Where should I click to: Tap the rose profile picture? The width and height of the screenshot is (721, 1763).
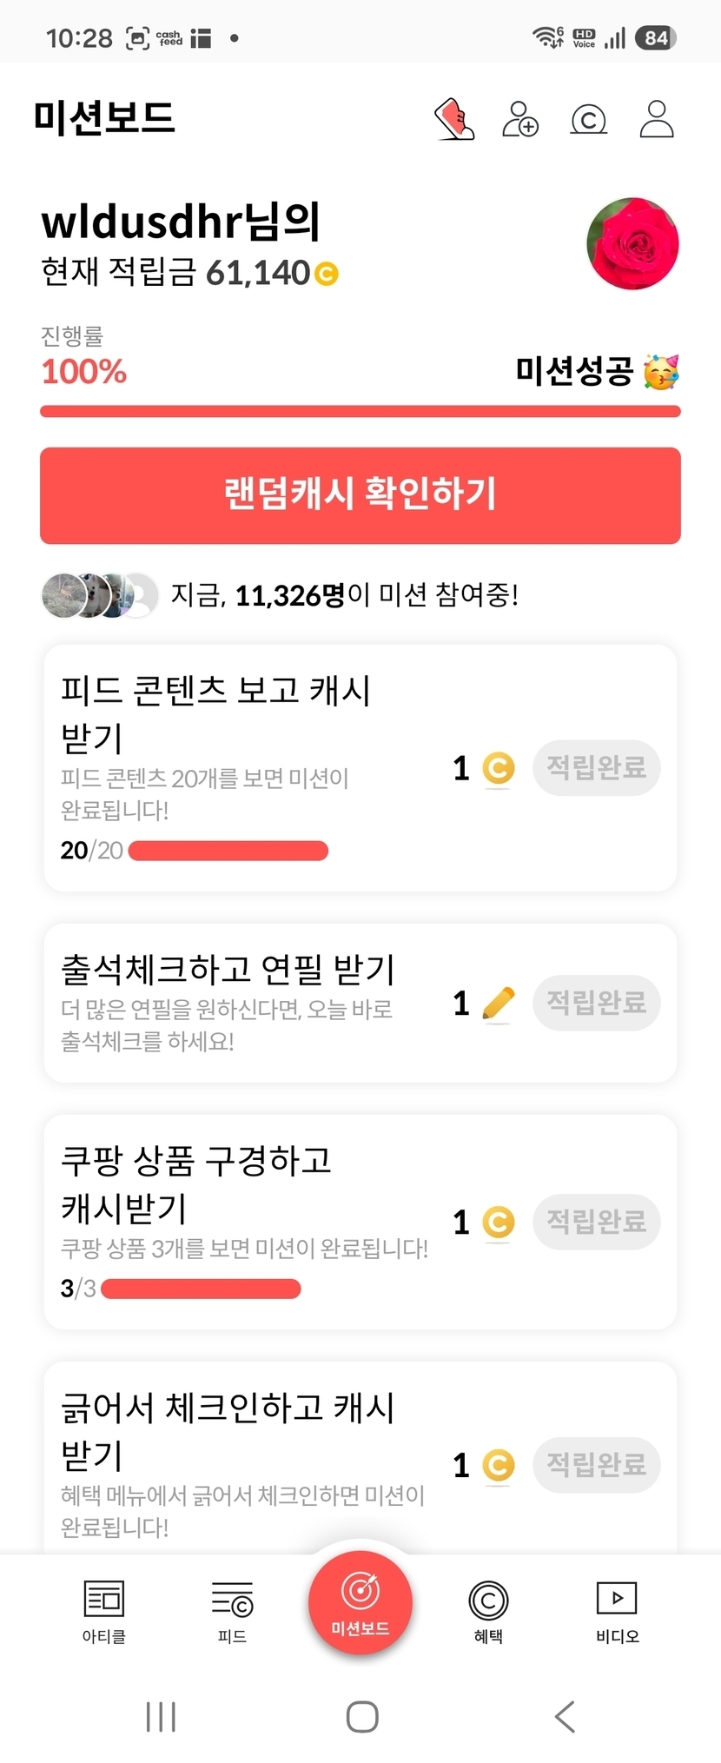632,243
